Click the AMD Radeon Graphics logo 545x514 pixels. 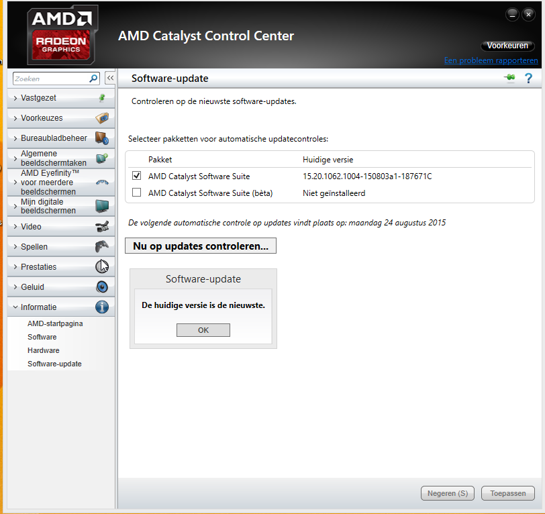pyautogui.click(x=62, y=35)
